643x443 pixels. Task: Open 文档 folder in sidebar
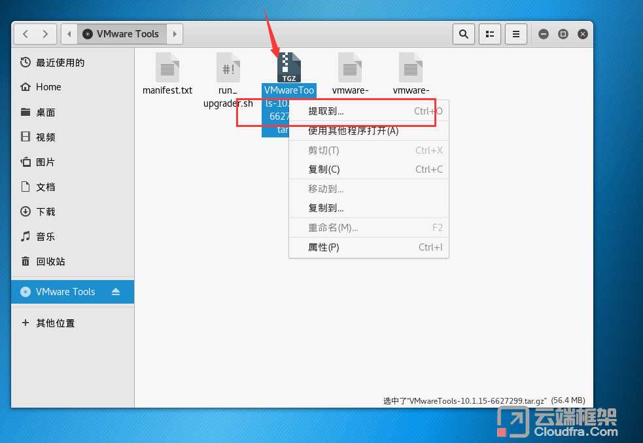point(73,187)
